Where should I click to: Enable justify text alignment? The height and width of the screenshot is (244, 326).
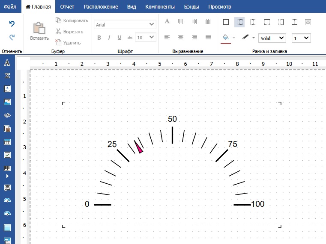[208, 38]
